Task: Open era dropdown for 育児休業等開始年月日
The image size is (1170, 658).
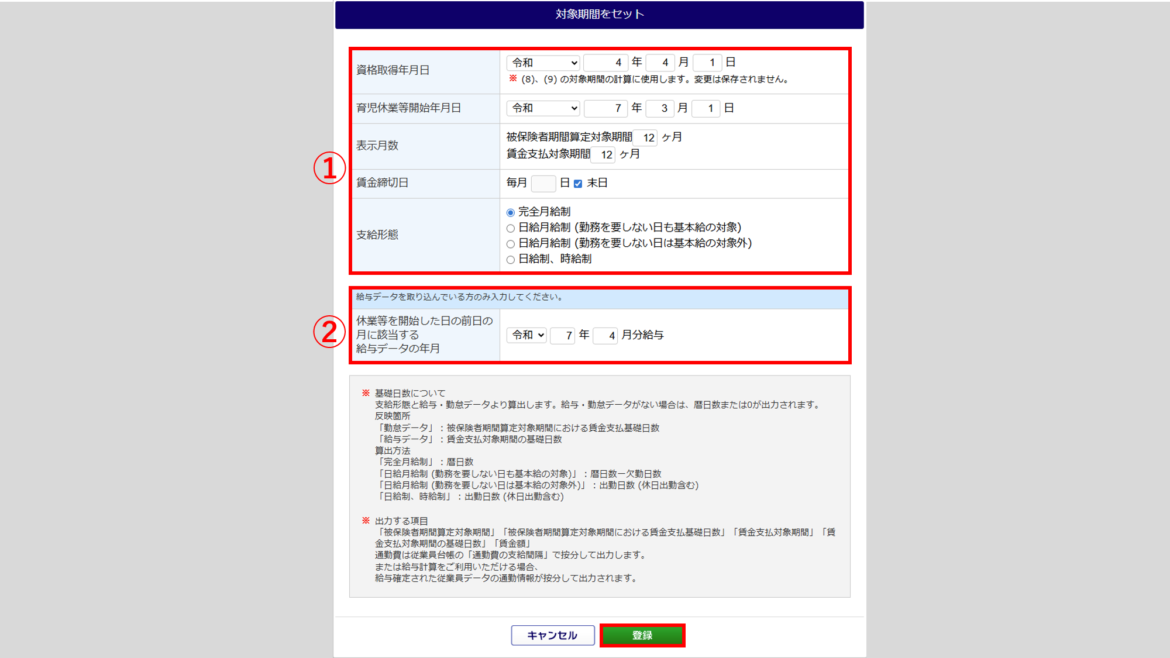Action: coord(543,108)
